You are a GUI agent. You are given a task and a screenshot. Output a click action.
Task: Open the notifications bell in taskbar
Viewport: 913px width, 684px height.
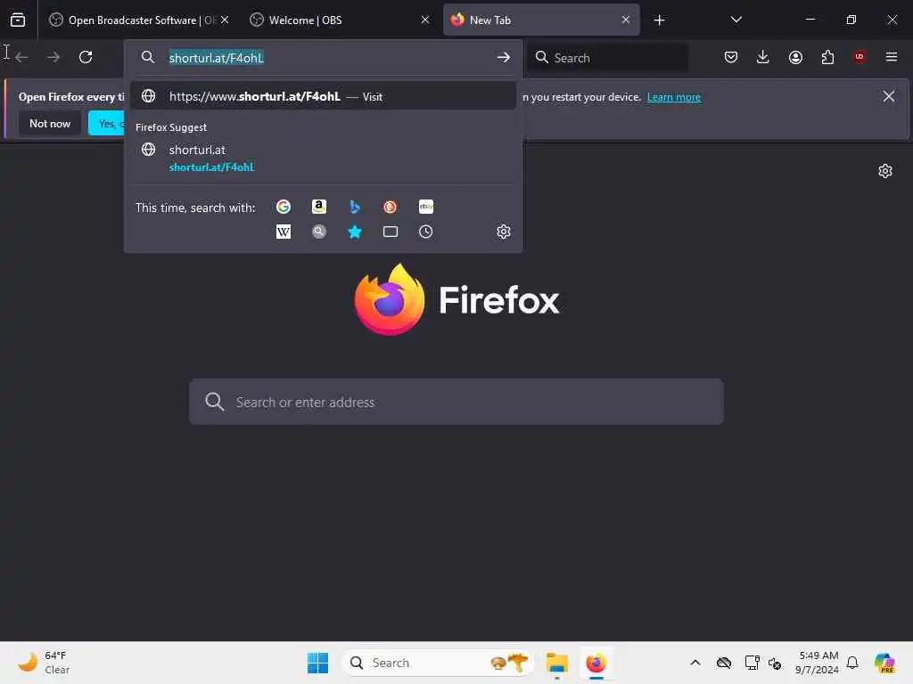(852, 663)
